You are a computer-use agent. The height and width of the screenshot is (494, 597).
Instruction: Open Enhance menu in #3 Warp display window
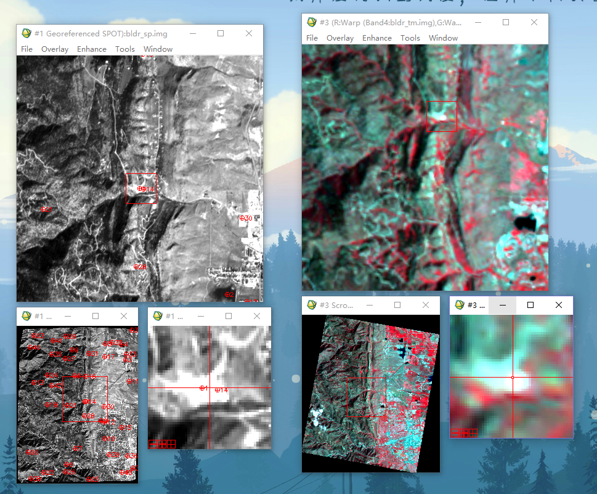tap(377, 38)
